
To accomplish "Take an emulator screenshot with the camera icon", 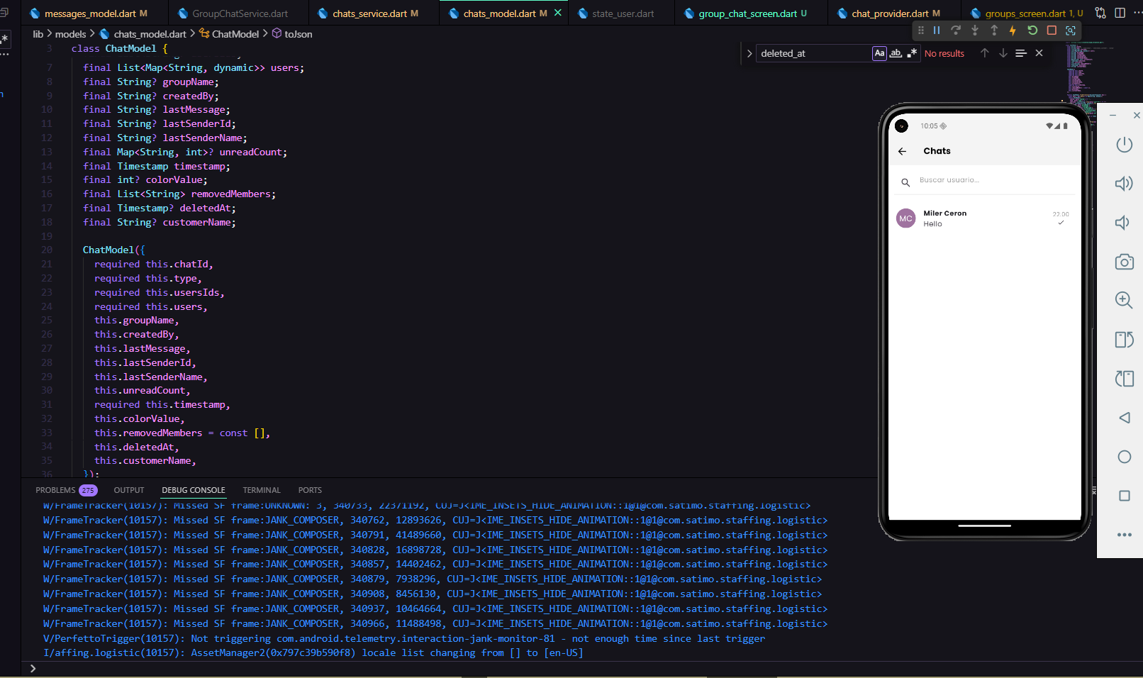I will pyautogui.click(x=1124, y=262).
